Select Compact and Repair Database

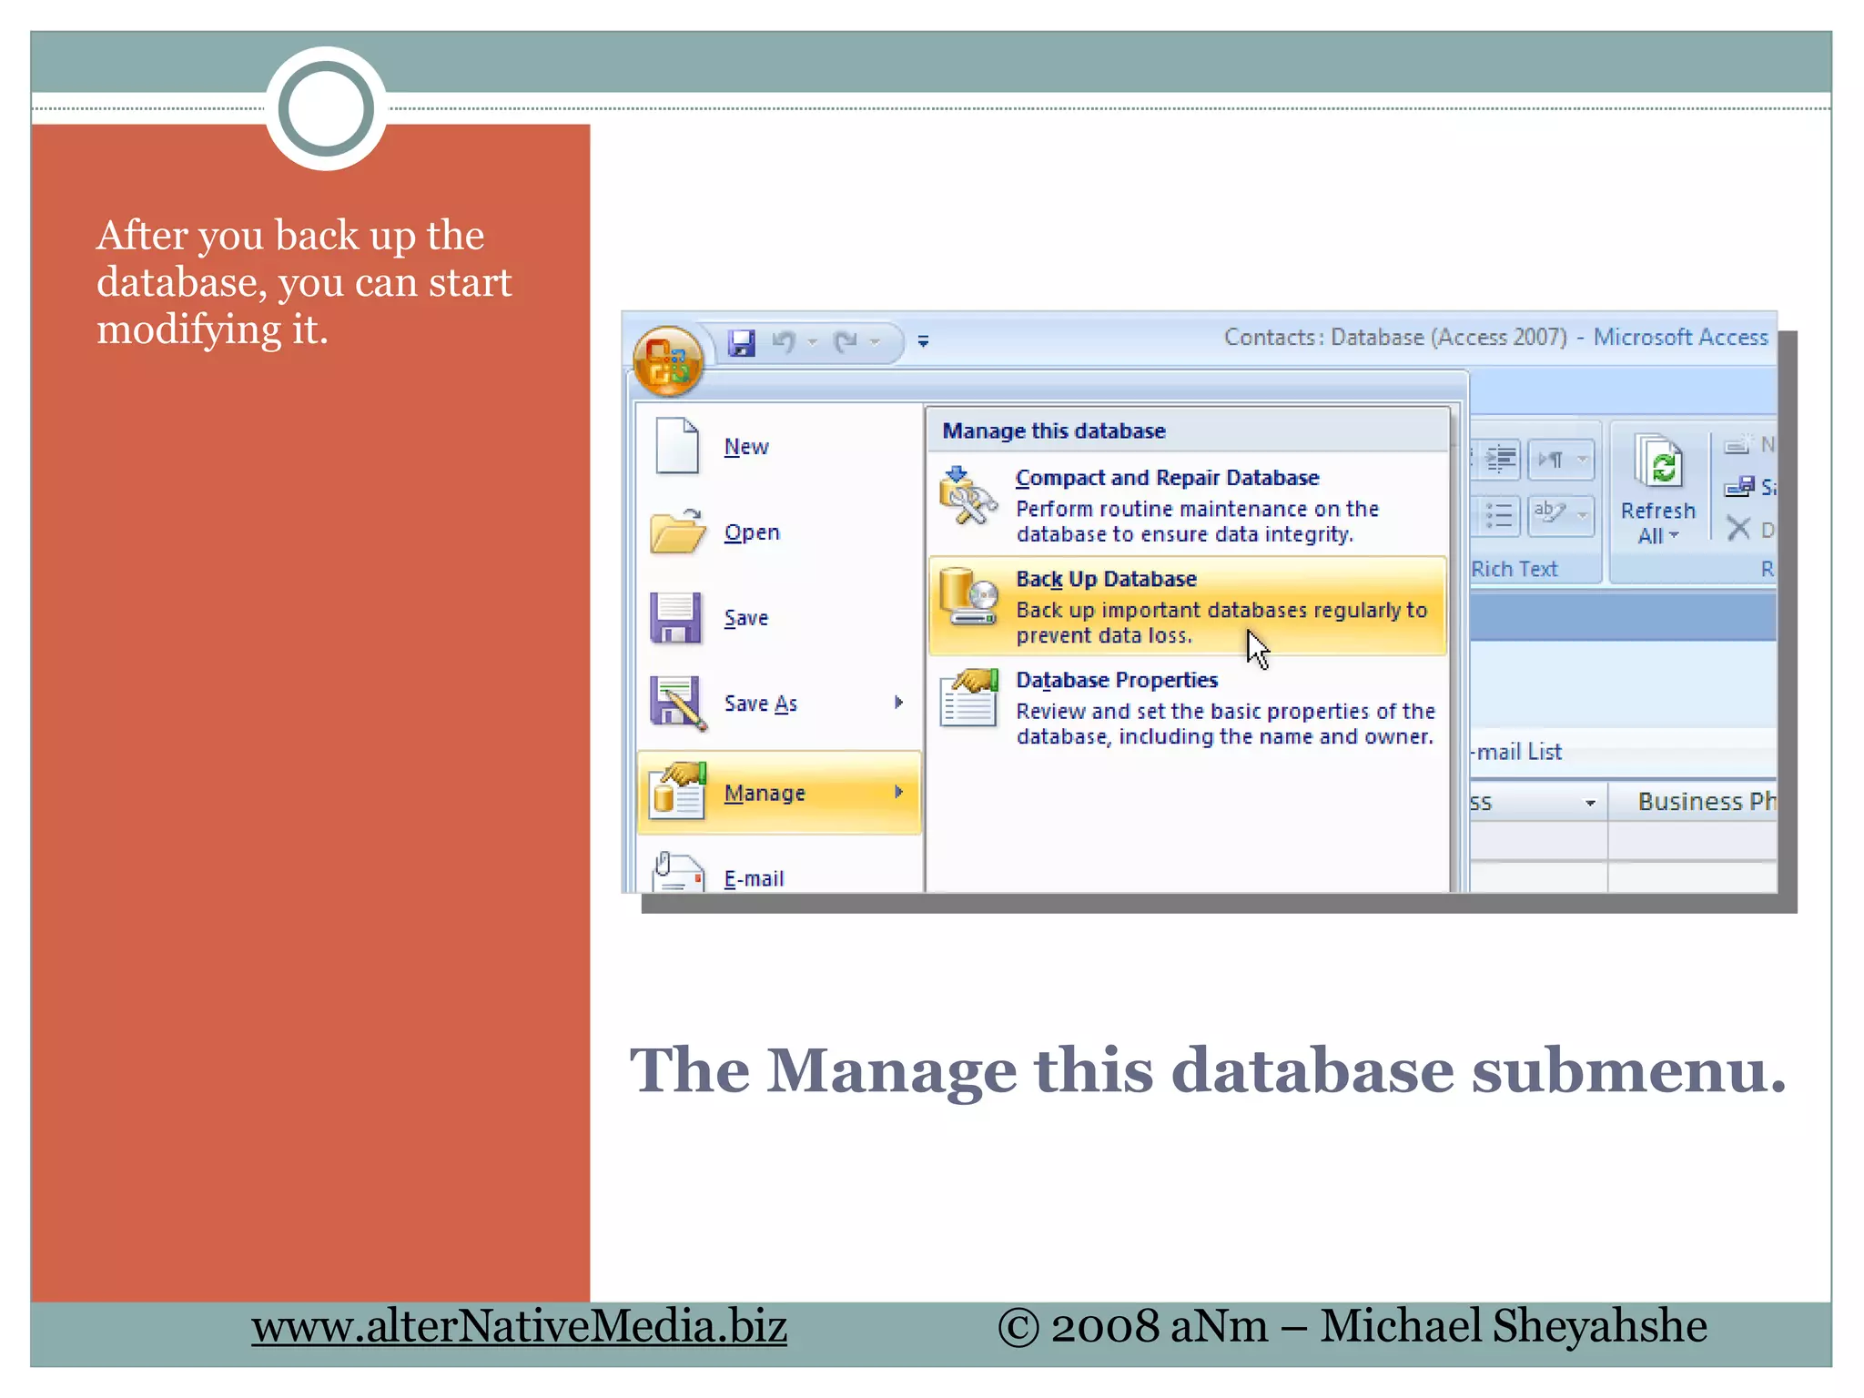tap(1187, 504)
